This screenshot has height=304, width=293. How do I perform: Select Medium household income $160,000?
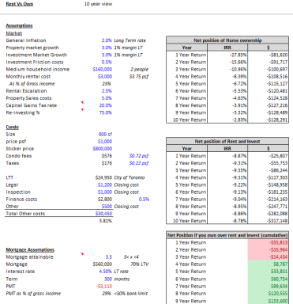(103, 69)
